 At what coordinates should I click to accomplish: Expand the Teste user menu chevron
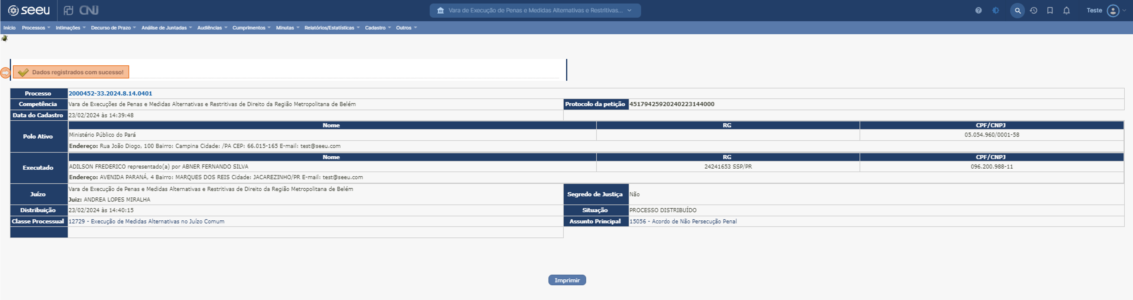[1125, 10]
